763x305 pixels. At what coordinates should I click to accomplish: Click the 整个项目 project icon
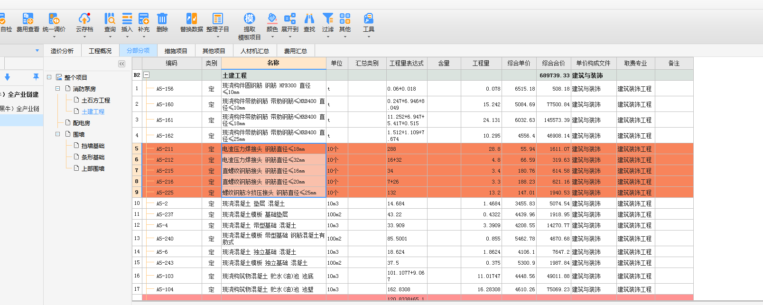59,77
